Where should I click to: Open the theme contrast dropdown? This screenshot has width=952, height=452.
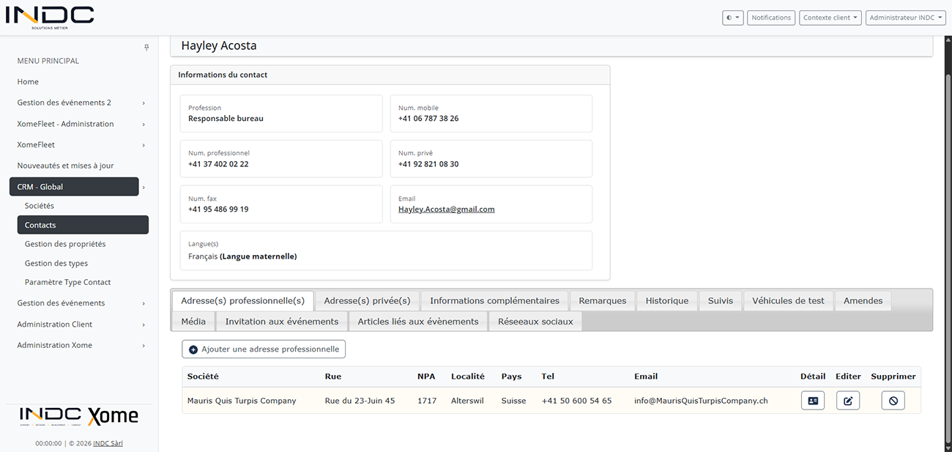click(733, 18)
